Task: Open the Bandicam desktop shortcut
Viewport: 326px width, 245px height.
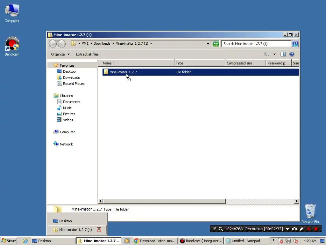Action: tap(12, 46)
